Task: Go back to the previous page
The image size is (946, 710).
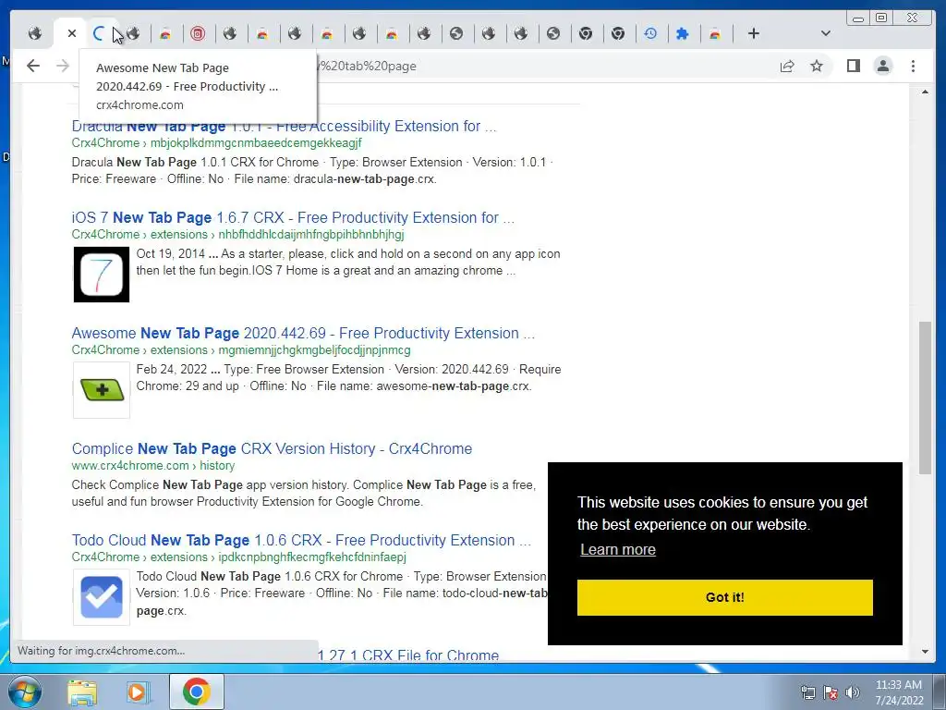Action: pos(33,66)
